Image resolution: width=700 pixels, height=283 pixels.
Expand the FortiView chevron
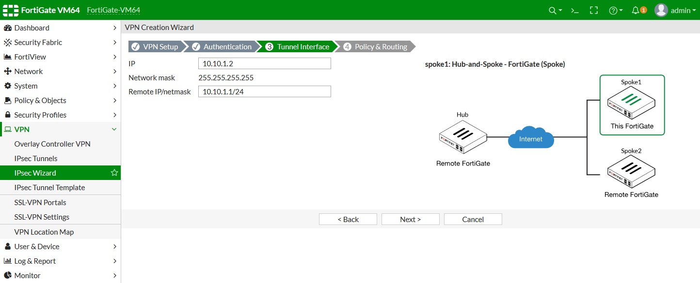[115, 57]
